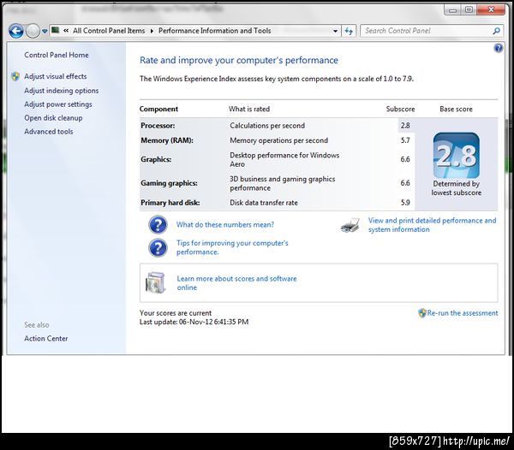Click the Refresh button by address bar
Image resolution: width=514 pixels, height=450 pixels.
(349, 31)
